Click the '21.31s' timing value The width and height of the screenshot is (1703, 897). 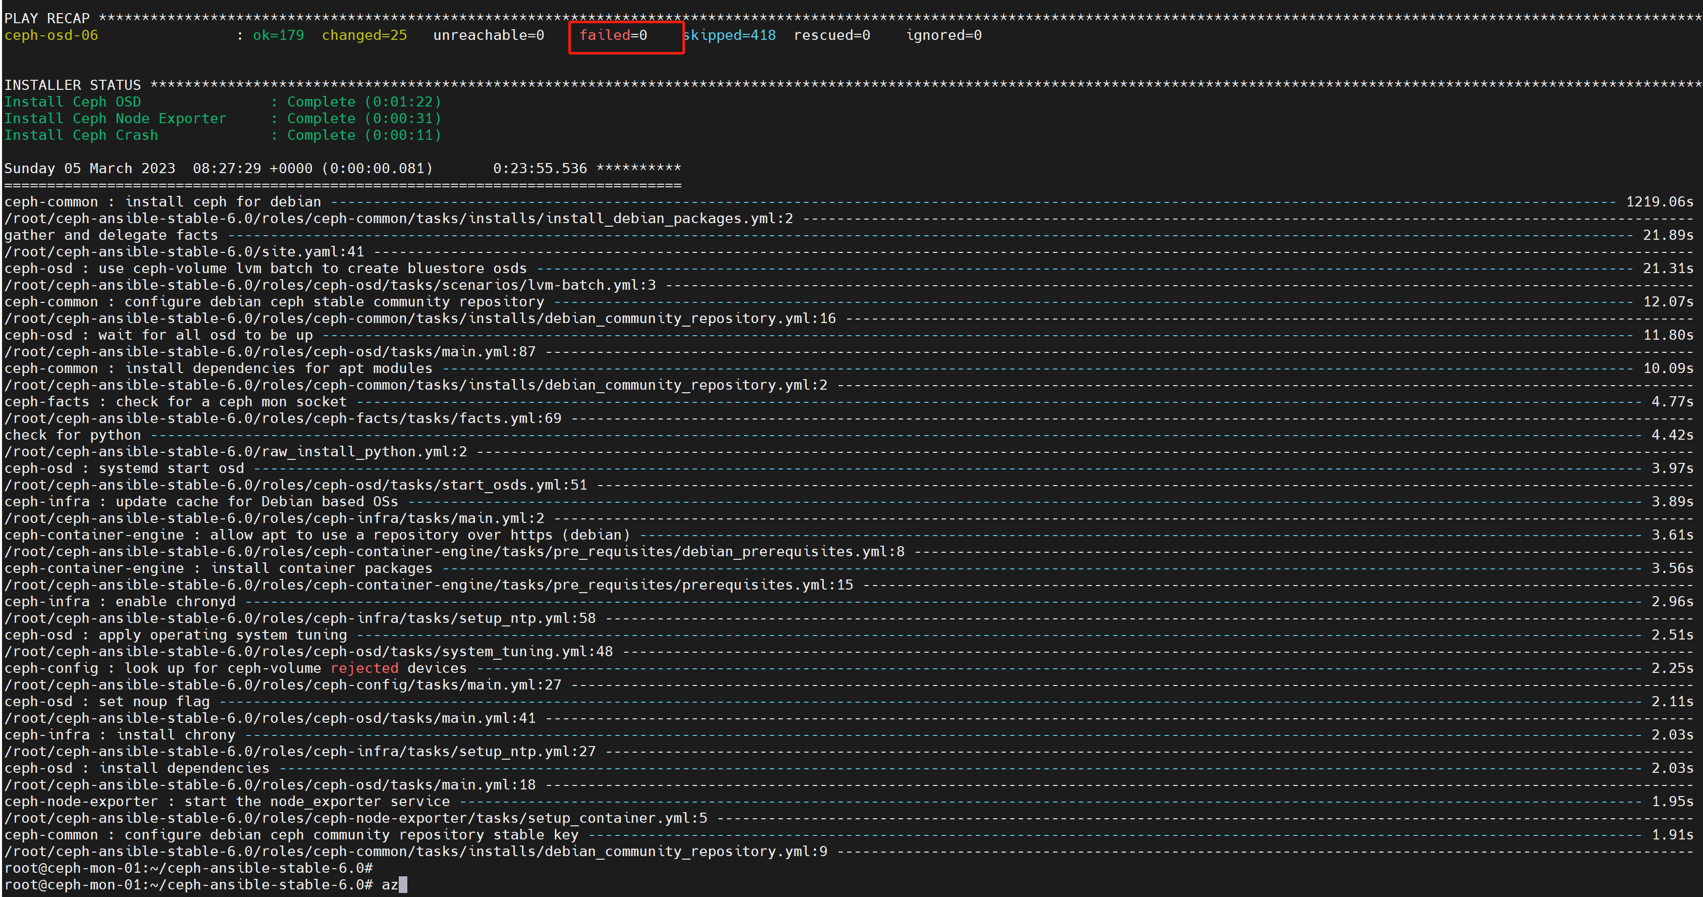(x=1668, y=269)
